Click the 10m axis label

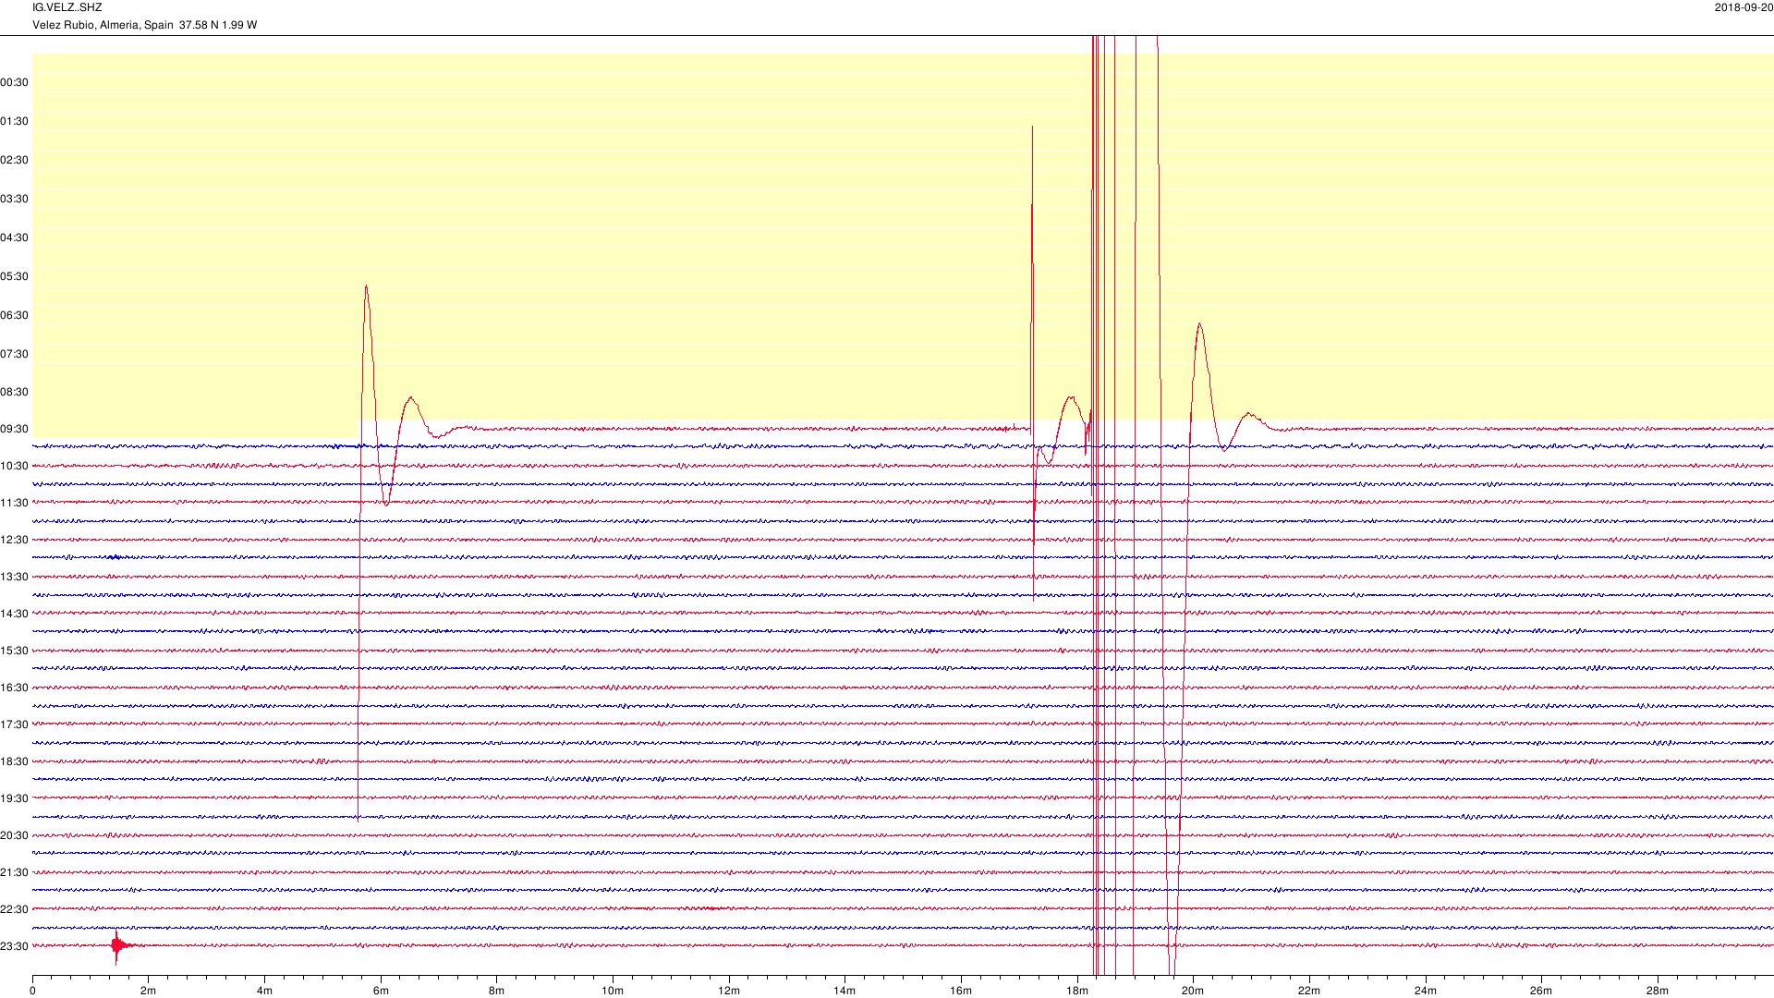[613, 991]
